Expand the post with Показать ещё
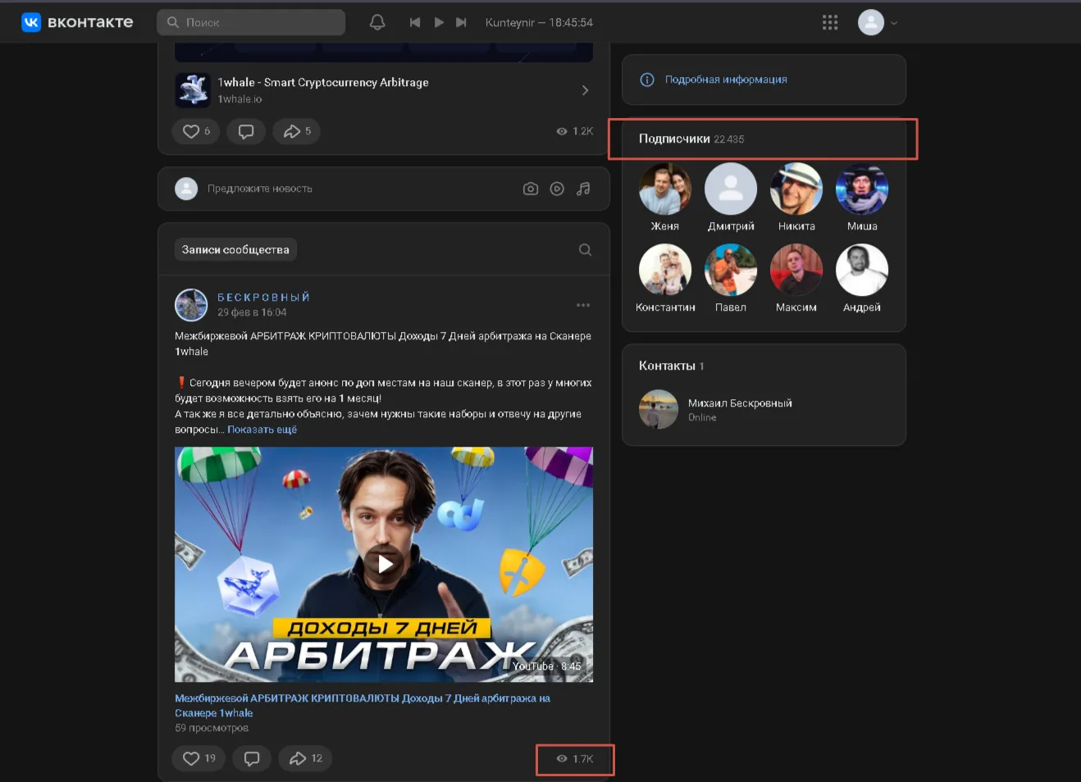Image resolution: width=1081 pixels, height=782 pixels. click(262, 430)
